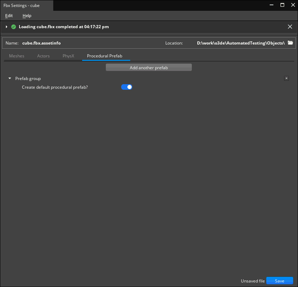This screenshot has height=287, width=298.
Task: Click the Prefab group tree item label
Action: (x=28, y=78)
